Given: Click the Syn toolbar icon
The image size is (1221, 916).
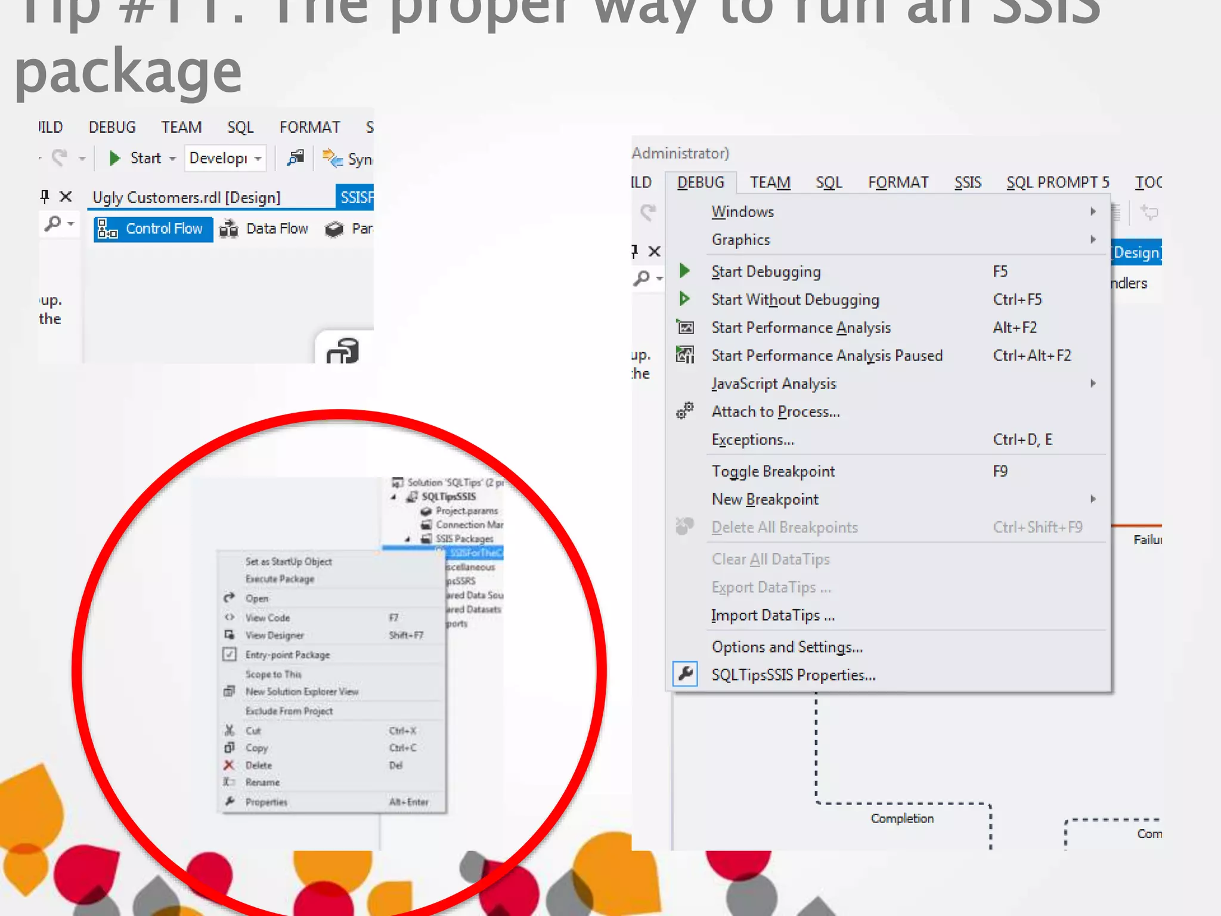Looking at the screenshot, I should 332,159.
